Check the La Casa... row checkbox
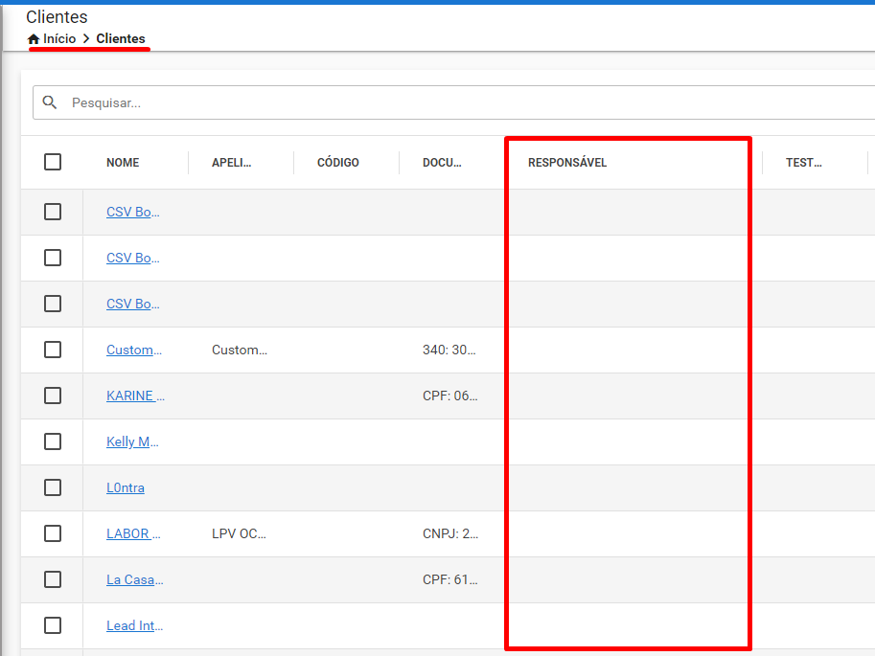The image size is (875, 656). click(53, 579)
